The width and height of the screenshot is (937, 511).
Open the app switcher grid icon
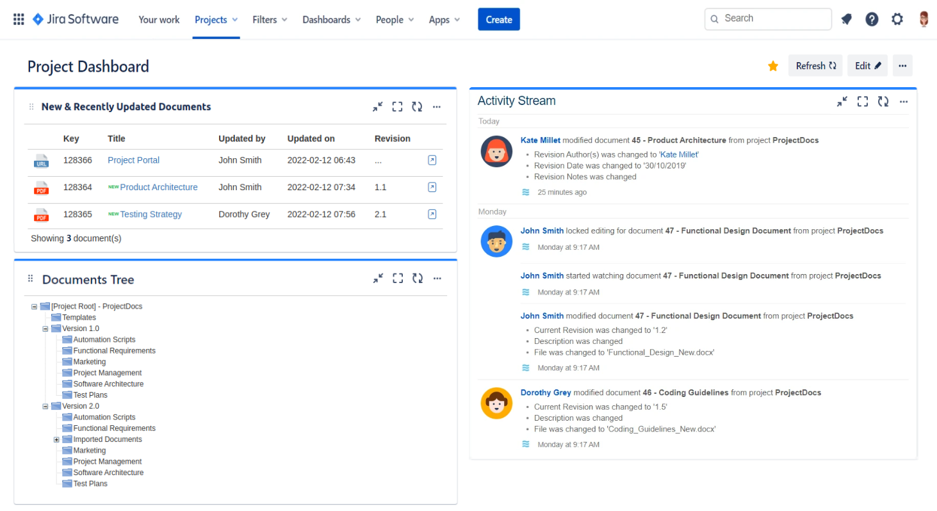pyautogui.click(x=19, y=19)
